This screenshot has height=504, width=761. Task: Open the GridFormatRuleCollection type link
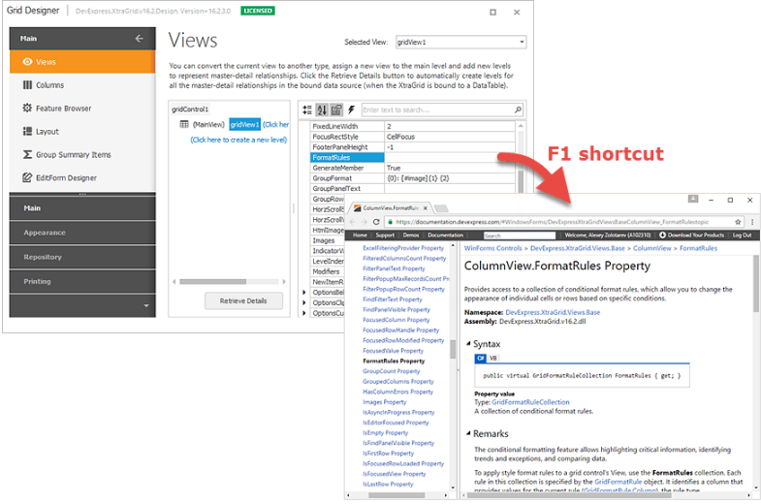(530, 402)
